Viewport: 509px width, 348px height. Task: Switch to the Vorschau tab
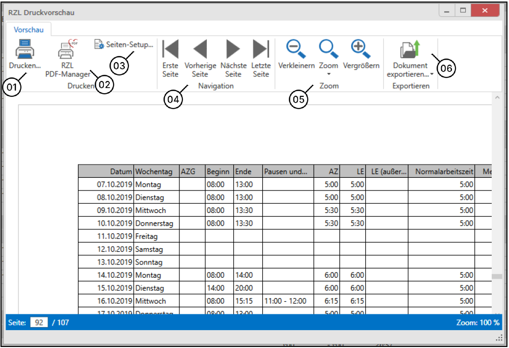click(x=29, y=30)
